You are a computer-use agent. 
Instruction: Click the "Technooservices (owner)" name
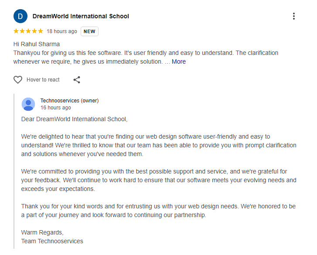[69, 101]
